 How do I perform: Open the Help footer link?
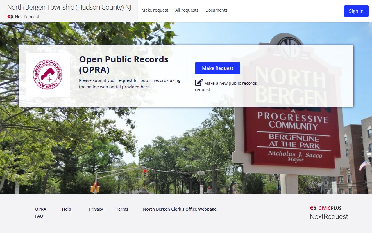pos(67,209)
